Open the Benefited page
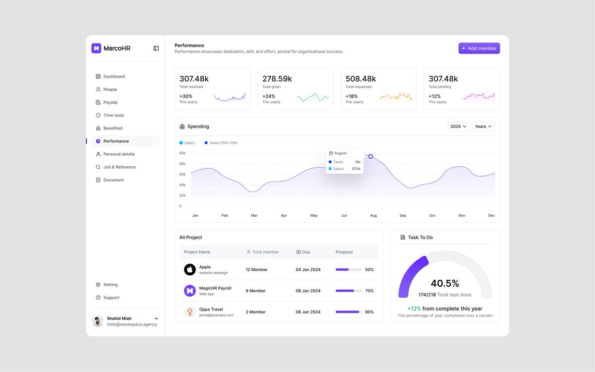 (125, 128)
